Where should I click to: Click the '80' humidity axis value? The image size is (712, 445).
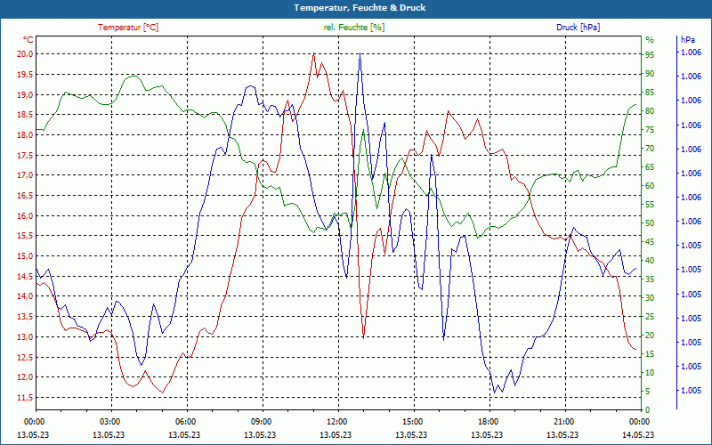(650, 110)
